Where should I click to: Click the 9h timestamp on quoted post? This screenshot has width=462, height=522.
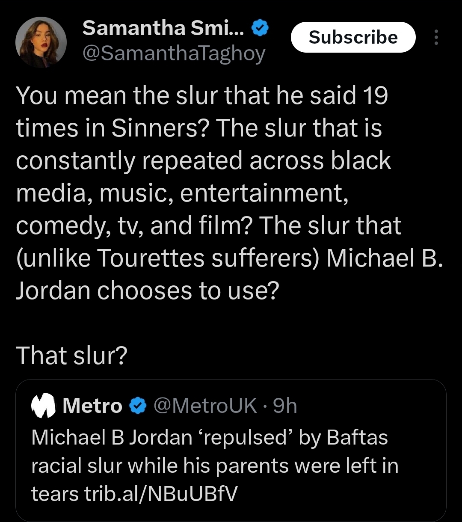pyautogui.click(x=285, y=406)
